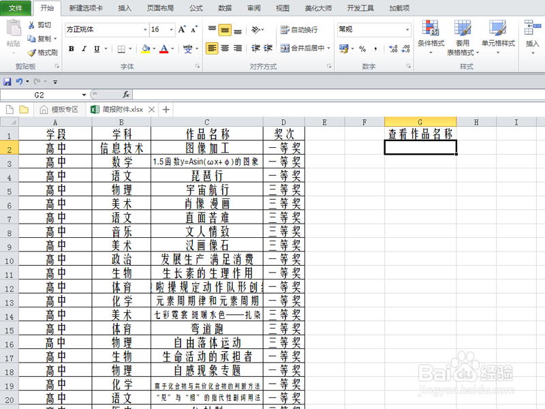Open the Font dialog launcher
545x409 pixels.
coord(198,66)
